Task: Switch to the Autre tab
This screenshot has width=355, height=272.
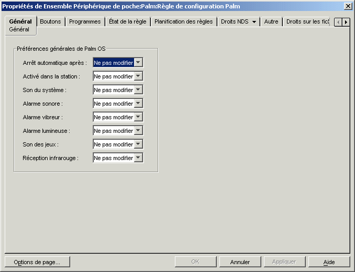Action: pos(271,21)
